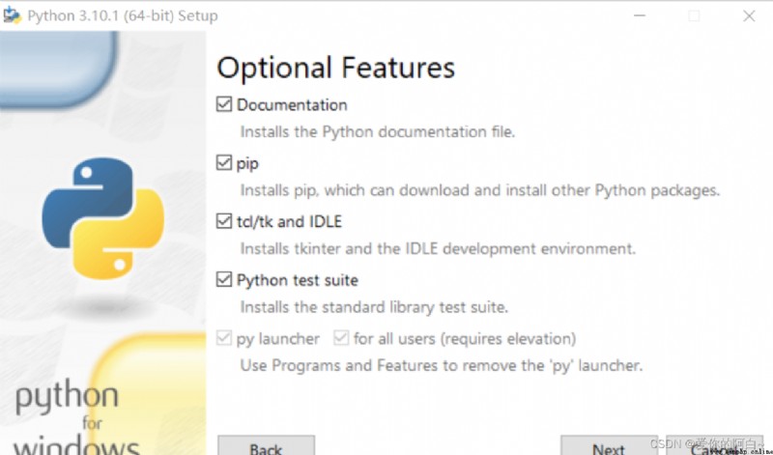Image resolution: width=773 pixels, height=455 pixels.
Task: Click the Optional Features heading
Action: click(335, 68)
